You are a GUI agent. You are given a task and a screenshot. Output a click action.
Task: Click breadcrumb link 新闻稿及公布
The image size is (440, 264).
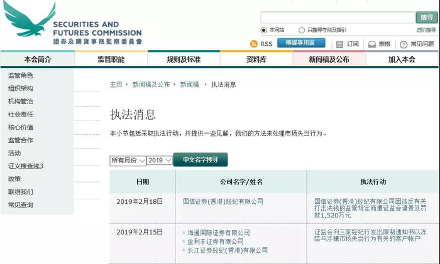[x=151, y=85]
